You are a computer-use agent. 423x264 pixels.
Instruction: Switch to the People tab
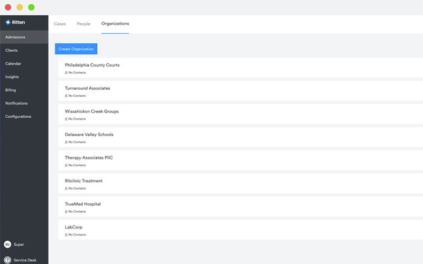(x=84, y=24)
